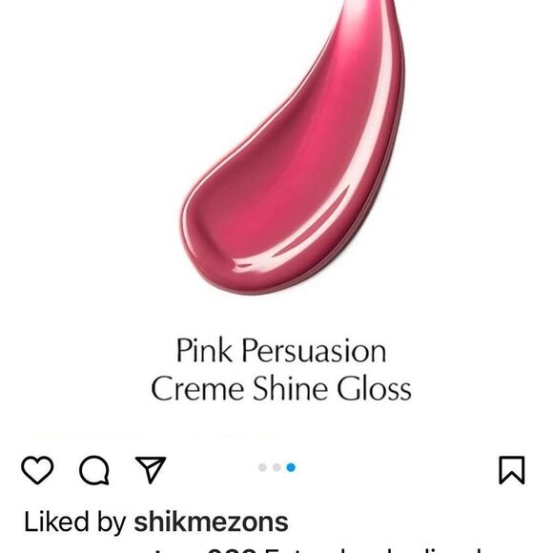Tap the active blue carousel dot
Viewport: 553px width, 553px height.
[291, 467]
